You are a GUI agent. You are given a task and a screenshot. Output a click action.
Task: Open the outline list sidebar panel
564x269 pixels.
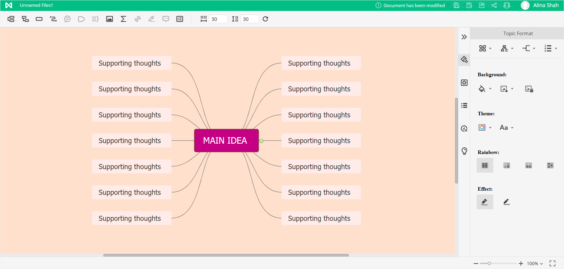click(x=464, y=106)
